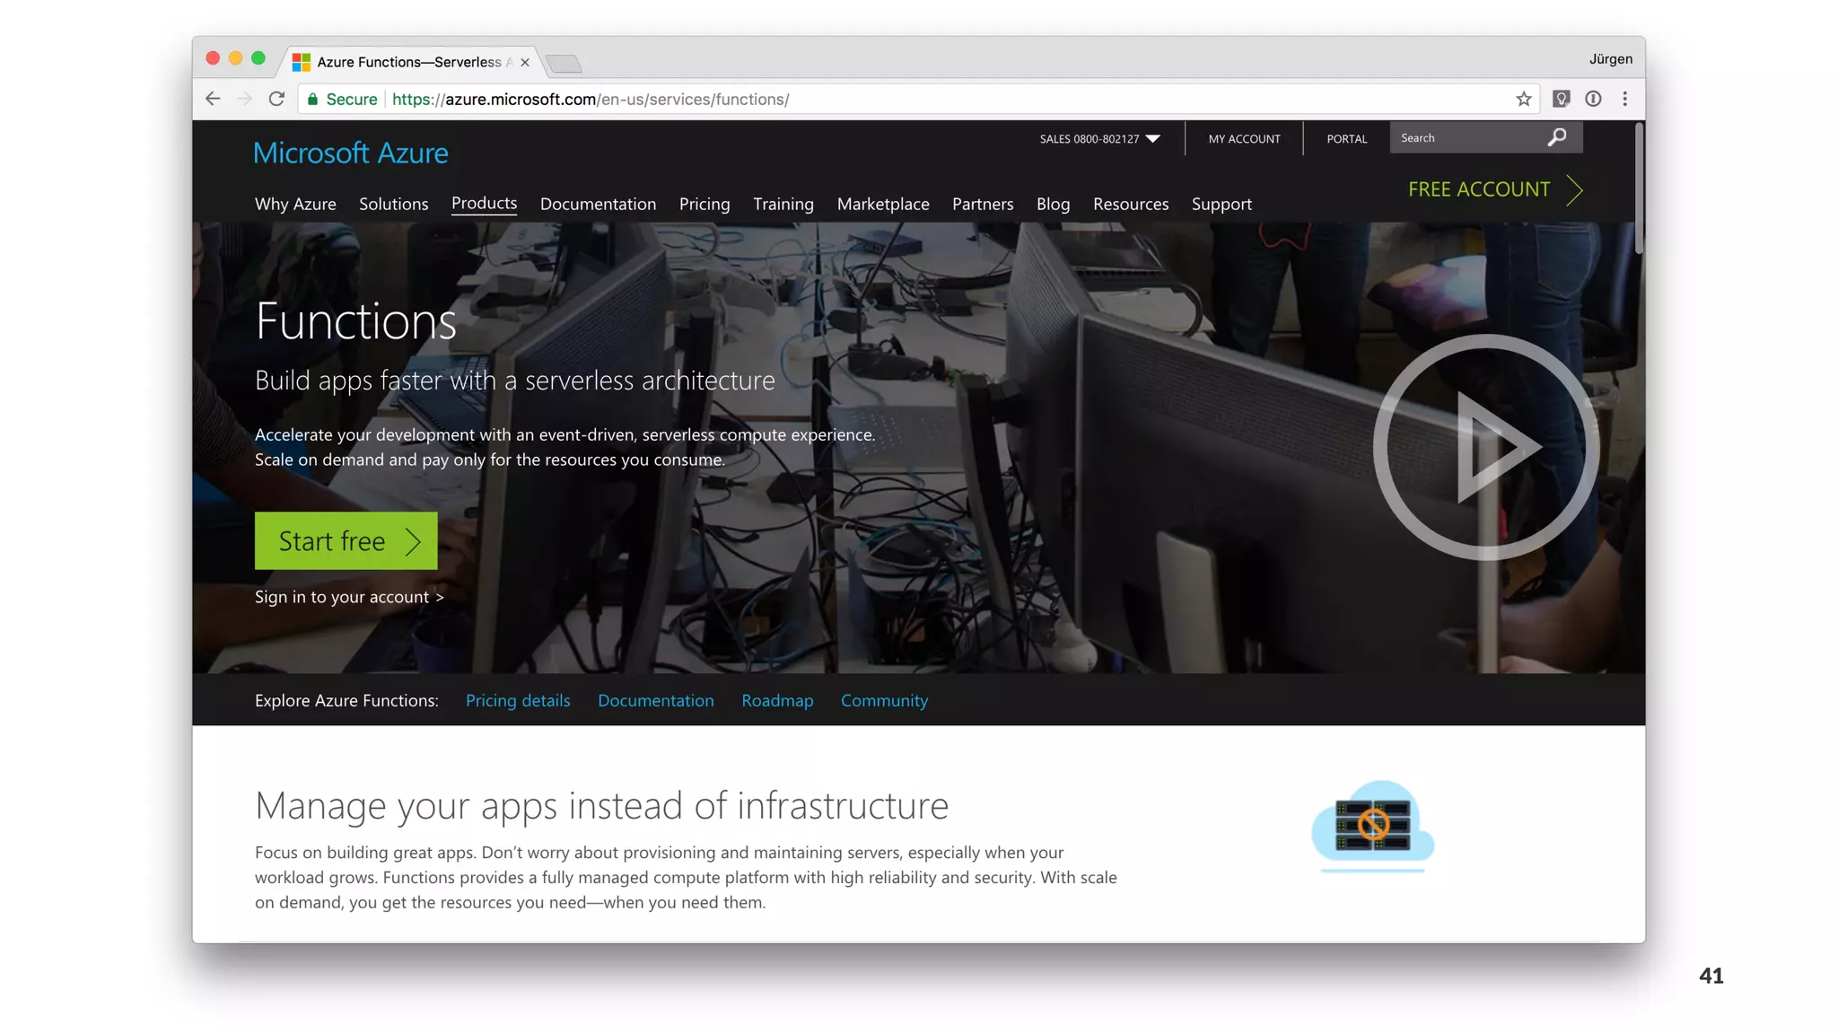The height and width of the screenshot is (1034, 1838).
Task: Reload the page with refresh icon
Action: tap(276, 99)
